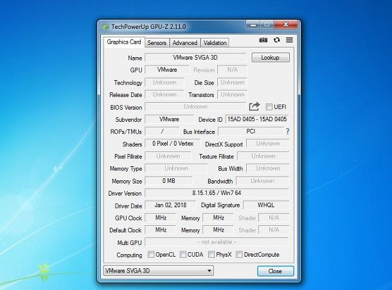Take a screenshot with camera icon
The image size is (392, 290).
[x=263, y=40]
